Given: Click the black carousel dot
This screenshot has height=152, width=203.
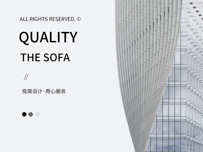Looking at the screenshot, I should point(24,114).
